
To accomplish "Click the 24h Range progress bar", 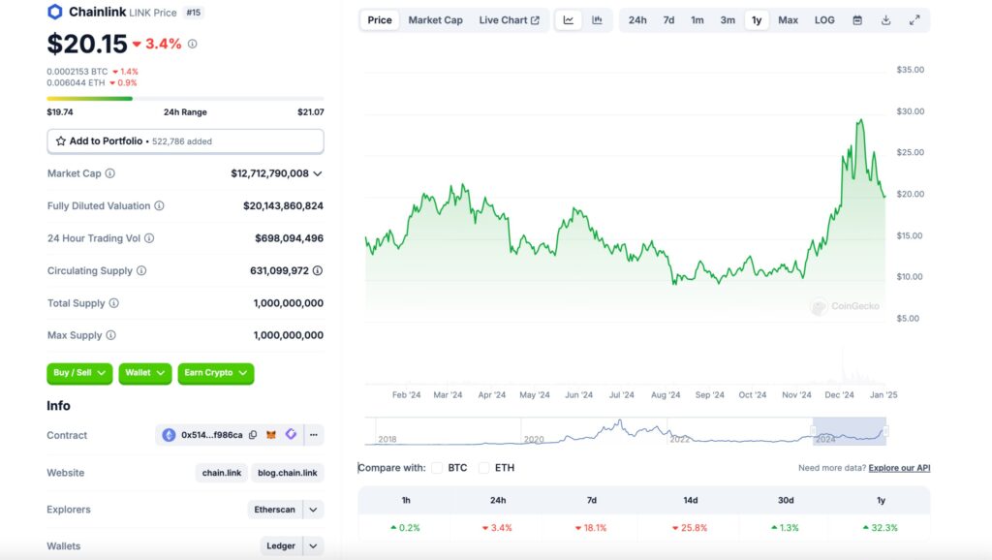I will click(x=185, y=99).
